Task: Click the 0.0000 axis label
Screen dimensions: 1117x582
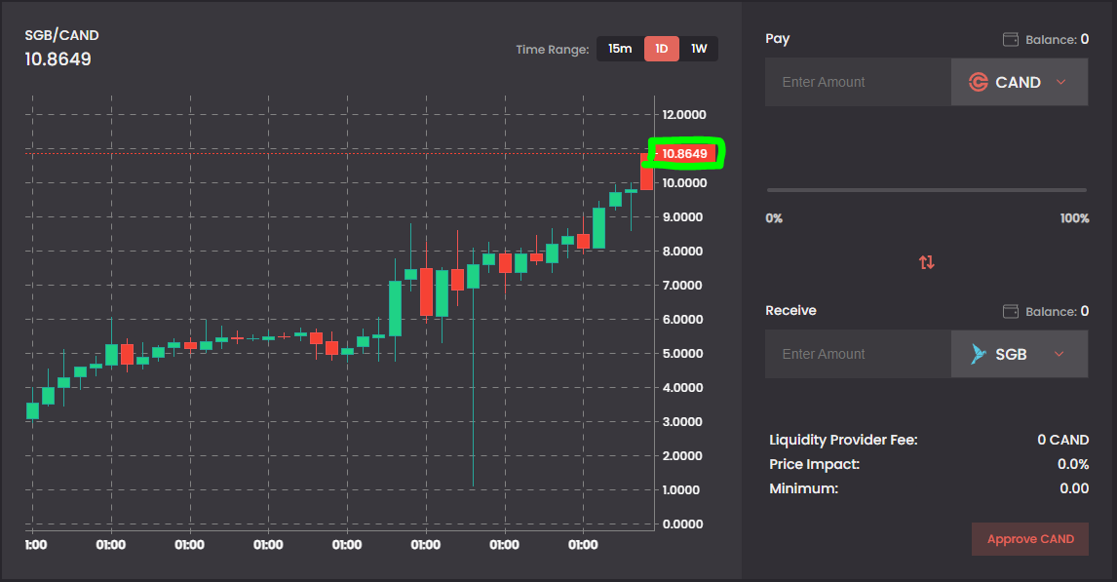Action: [x=682, y=524]
